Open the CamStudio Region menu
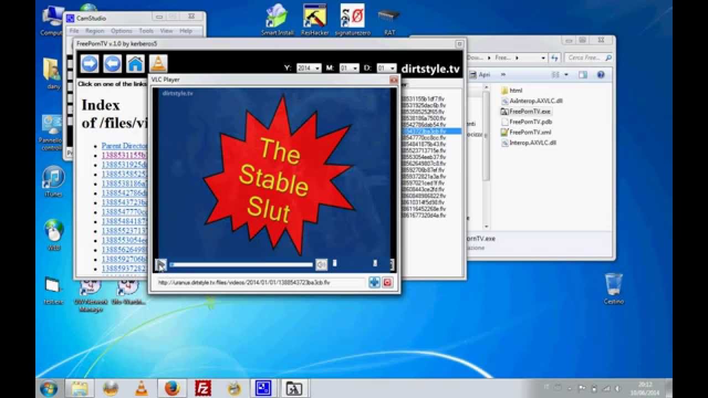The height and width of the screenshot is (398, 708). [x=95, y=31]
